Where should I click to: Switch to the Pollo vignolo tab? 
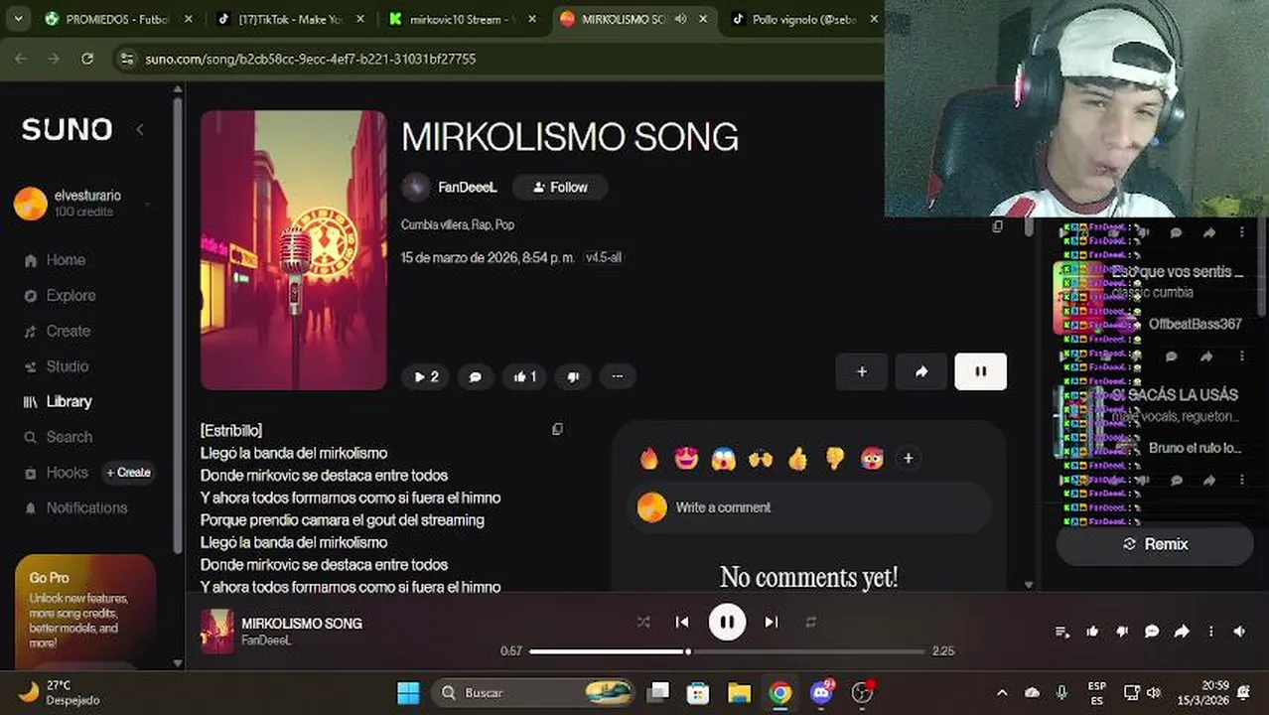click(802, 19)
